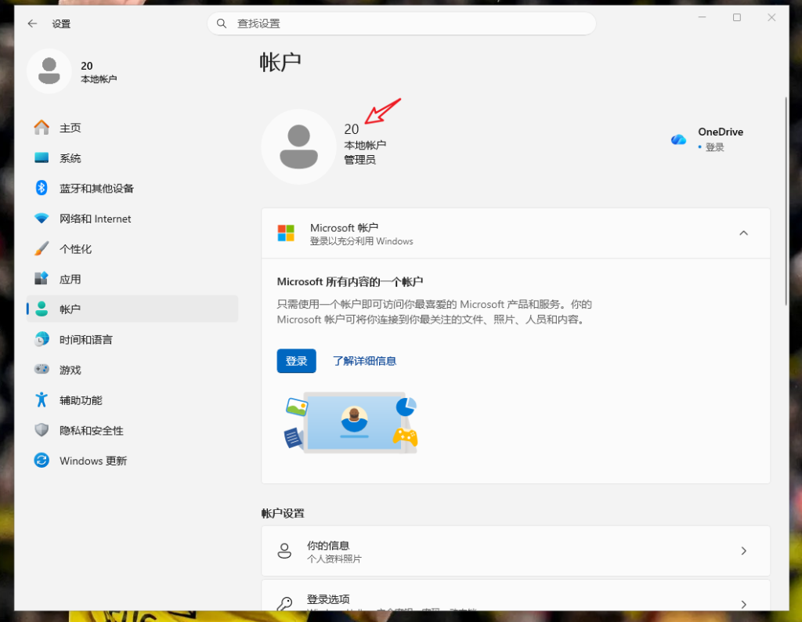This screenshot has height=622, width=802.
Task: Click the 应用 apps icon in the sidebar
Action: [x=42, y=279]
